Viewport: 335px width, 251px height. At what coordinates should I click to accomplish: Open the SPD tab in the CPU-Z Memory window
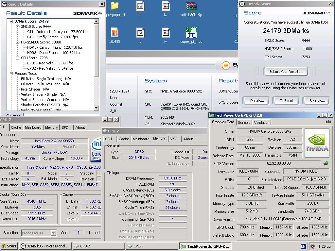[x=173, y=139]
